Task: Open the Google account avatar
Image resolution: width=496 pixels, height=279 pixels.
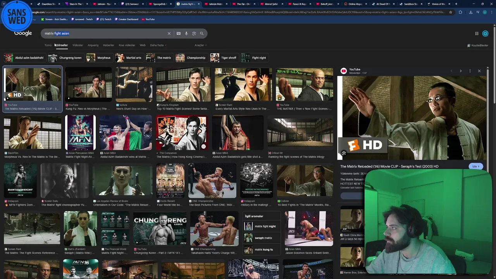Action: pos(485,34)
